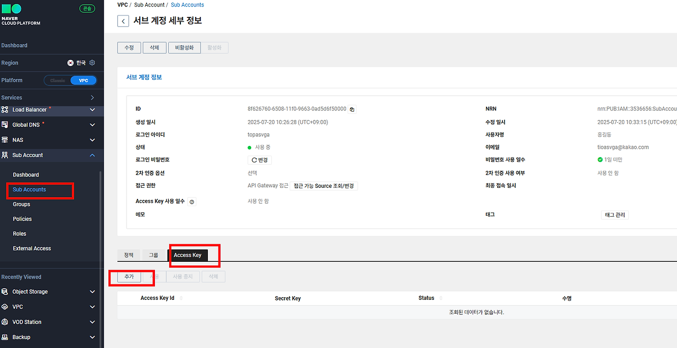Click the 비활성화 deactivate button
Image resolution: width=677 pixels, height=348 pixels.
click(x=185, y=48)
